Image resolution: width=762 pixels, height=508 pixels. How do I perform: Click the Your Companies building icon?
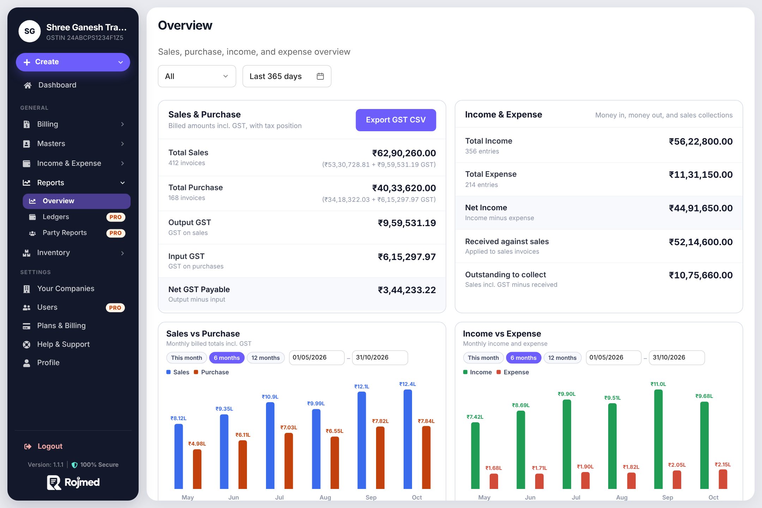pos(26,289)
